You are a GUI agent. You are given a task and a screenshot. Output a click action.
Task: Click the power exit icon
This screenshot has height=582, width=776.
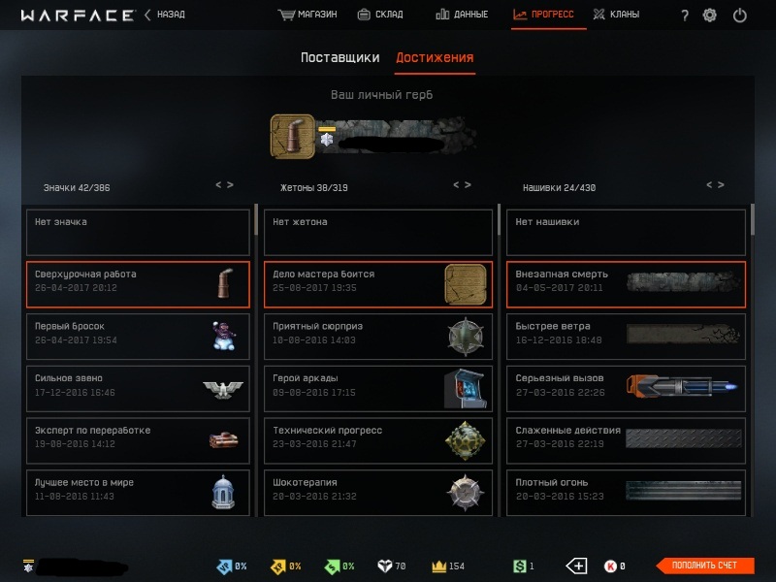[x=739, y=16]
